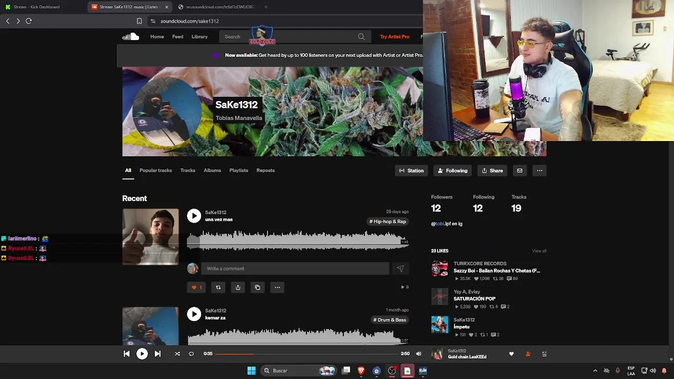Screen dimensions: 674x379
Task: Open the Station button
Action: [411, 171]
